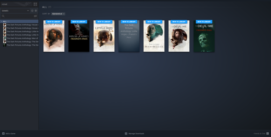This screenshot has width=271, height=137.
Task: Click the Manage Downloads icon
Action: click(x=126, y=133)
